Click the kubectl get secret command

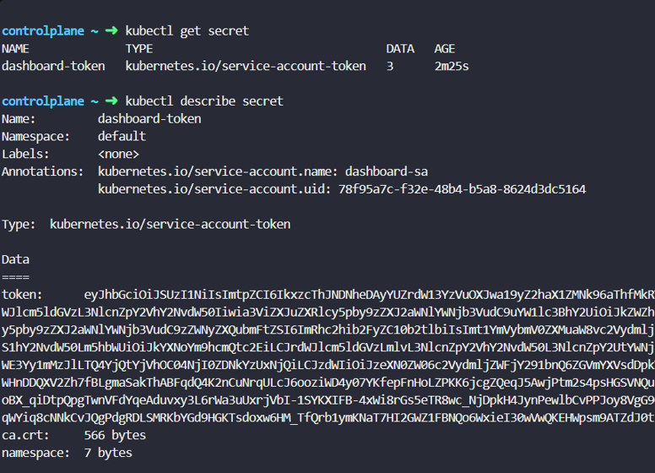pos(187,31)
